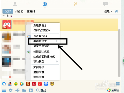Choose 生成桌面快捷方式 menu entry
Screen dimensions: 124x93
[x=44, y=56]
